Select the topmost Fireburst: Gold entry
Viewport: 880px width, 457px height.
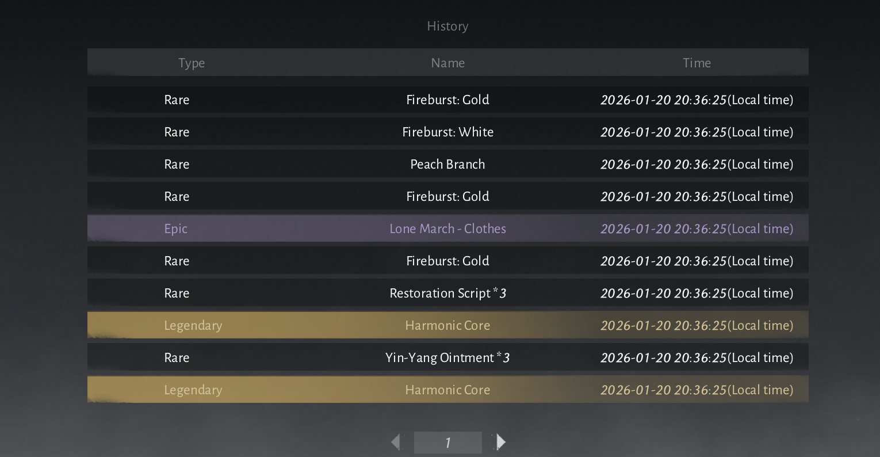(x=447, y=100)
